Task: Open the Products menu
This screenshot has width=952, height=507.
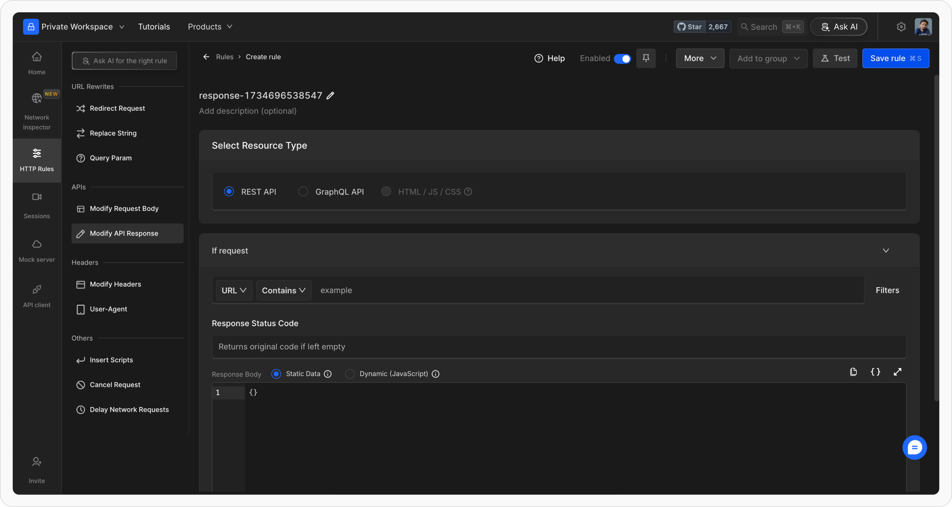Action: pos(210,27)
